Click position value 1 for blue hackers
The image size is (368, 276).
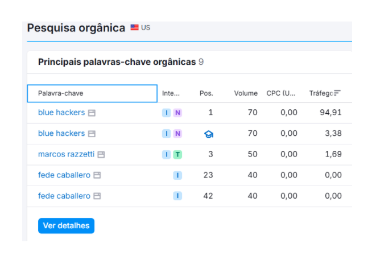[211, 113]
